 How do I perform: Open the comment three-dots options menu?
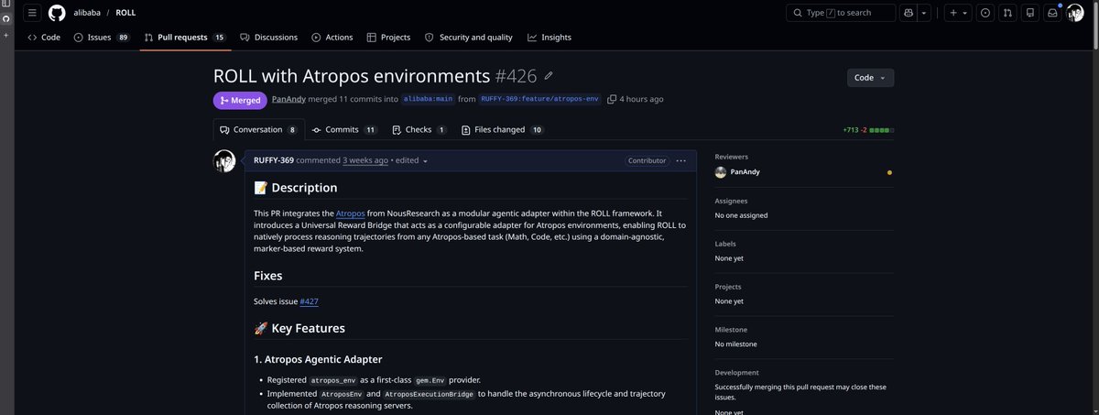[x=680, y=160]
